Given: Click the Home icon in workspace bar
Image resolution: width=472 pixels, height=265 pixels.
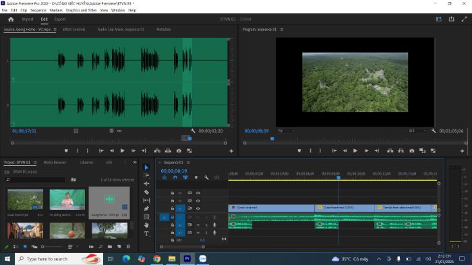Looking at the screenshot, I should click(11, 20).
